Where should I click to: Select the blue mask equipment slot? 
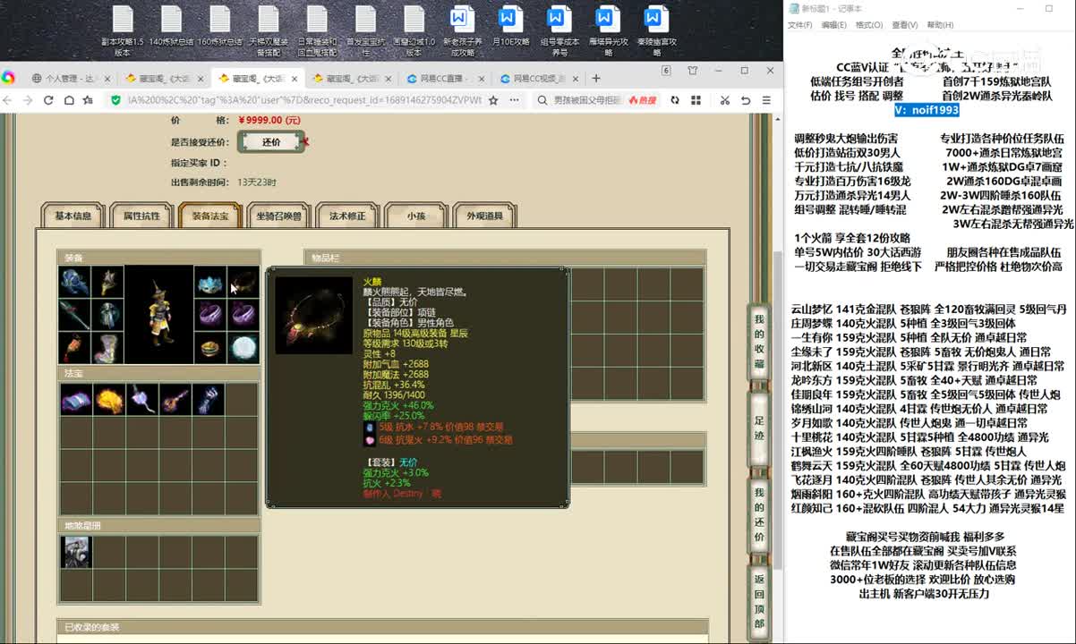click(209, 282)
